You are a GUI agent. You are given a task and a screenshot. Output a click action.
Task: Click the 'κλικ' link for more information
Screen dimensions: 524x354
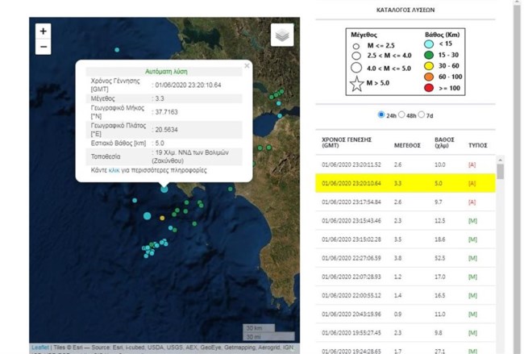pos(114,171)
